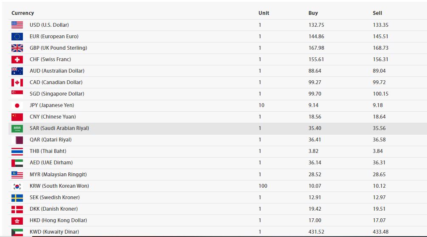Click the Unit column header
427x237 pixels.
(264, 13)
